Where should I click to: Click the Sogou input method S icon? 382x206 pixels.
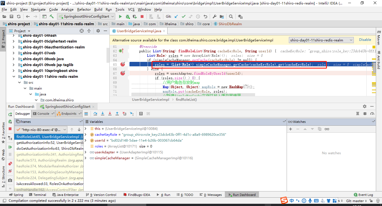coord(284,200)
